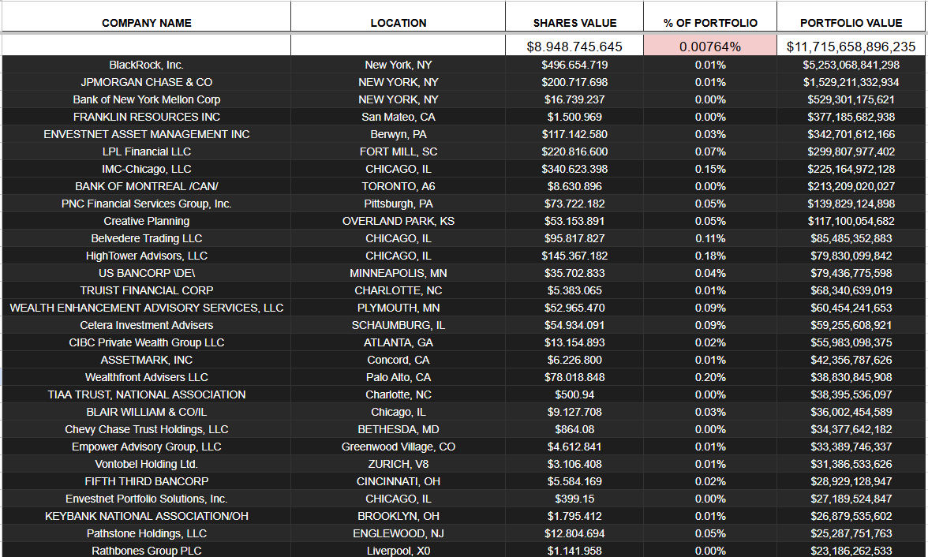This screenshot has height=557, width=928.
Task: Click the $340.623.398 shares value cell
Action: pos(574,170)
